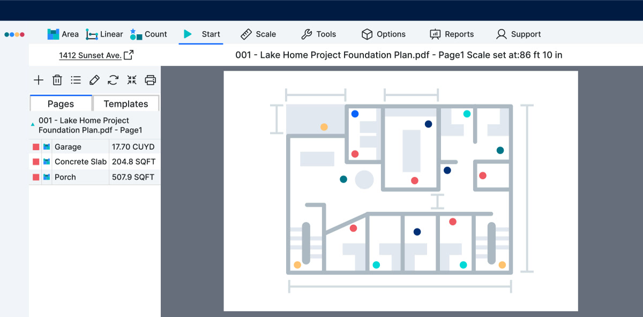643x317 pixels.
Task: Open the Options menu
Action: (x=384, y=34)
